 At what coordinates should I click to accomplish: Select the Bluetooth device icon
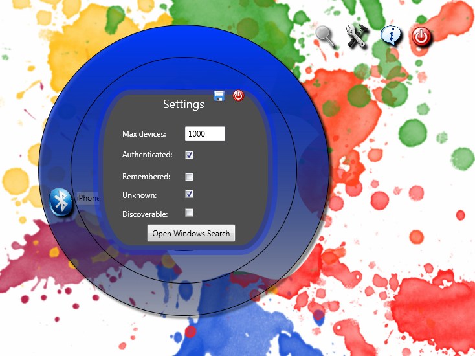(x=61, y=202)
